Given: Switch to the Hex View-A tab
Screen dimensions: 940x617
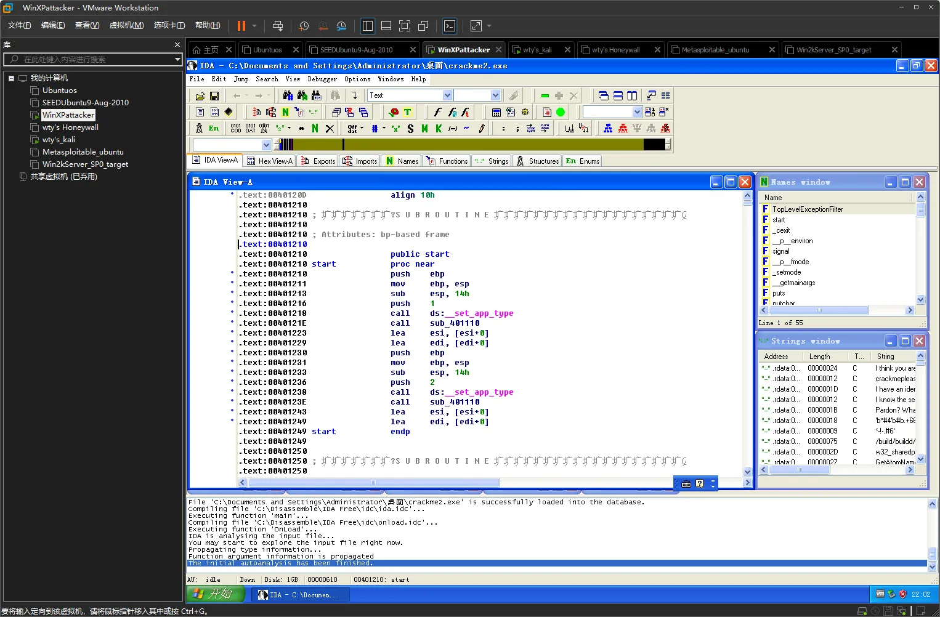Looking at the screenshot, I should (x=270, y=161).
